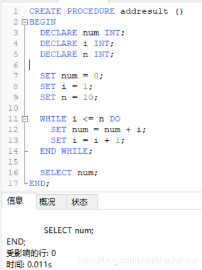Click the CREATE keyword on line 1
Screen dimensions: 202x270
tap(45, 11)
